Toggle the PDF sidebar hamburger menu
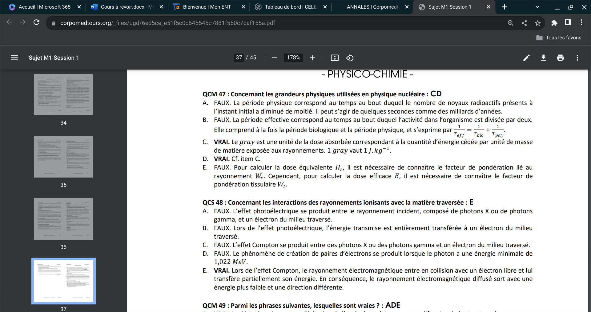Screen dimensions: 591x312 point(14,58)
